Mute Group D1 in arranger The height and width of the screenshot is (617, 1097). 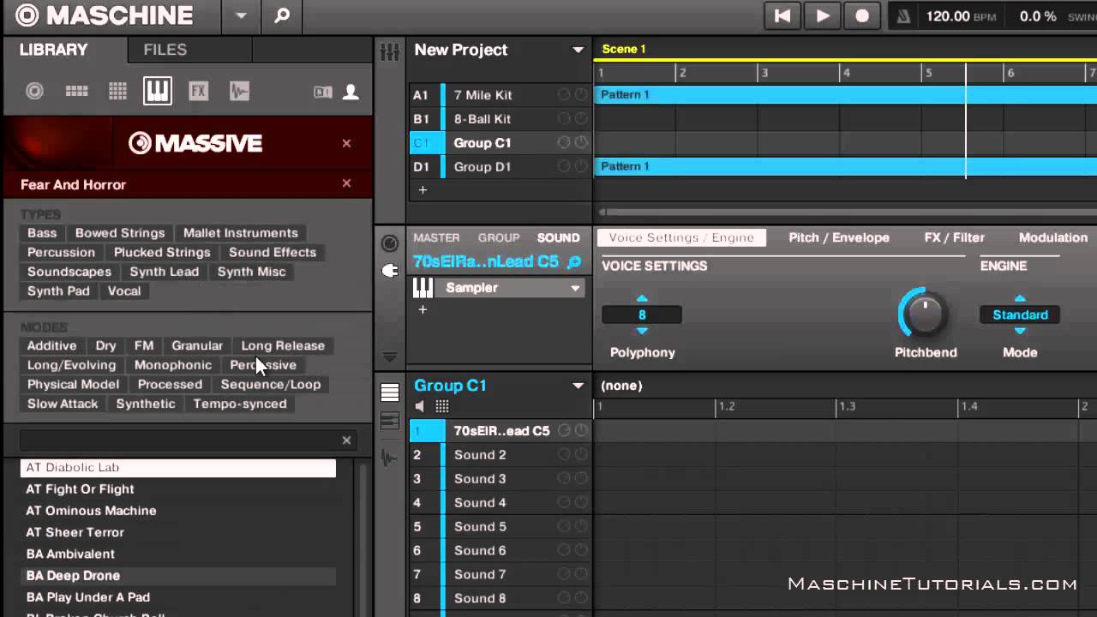(564, 167)
